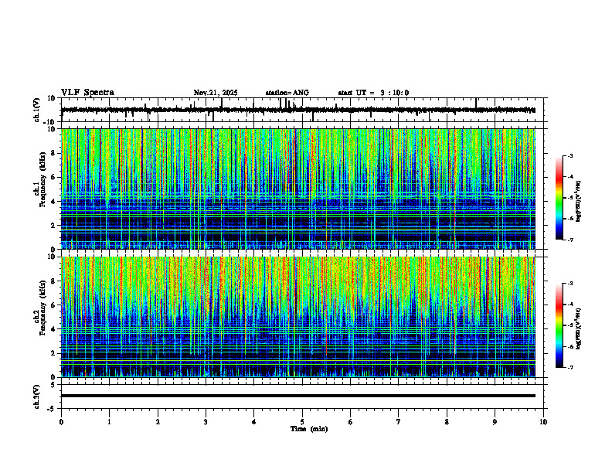Click the station=ANG label
Screen dimensions: 612x473
[x=287, y=93]
